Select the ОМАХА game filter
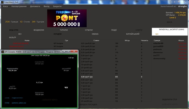 [95, 34]
